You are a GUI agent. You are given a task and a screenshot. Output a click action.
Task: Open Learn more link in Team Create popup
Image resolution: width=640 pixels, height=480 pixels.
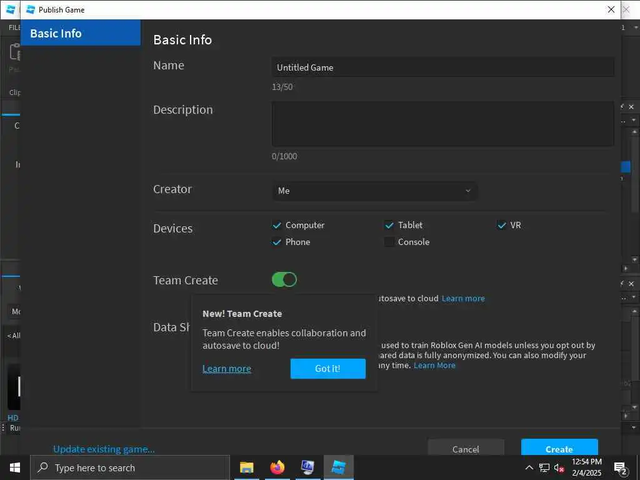point(226,369)
